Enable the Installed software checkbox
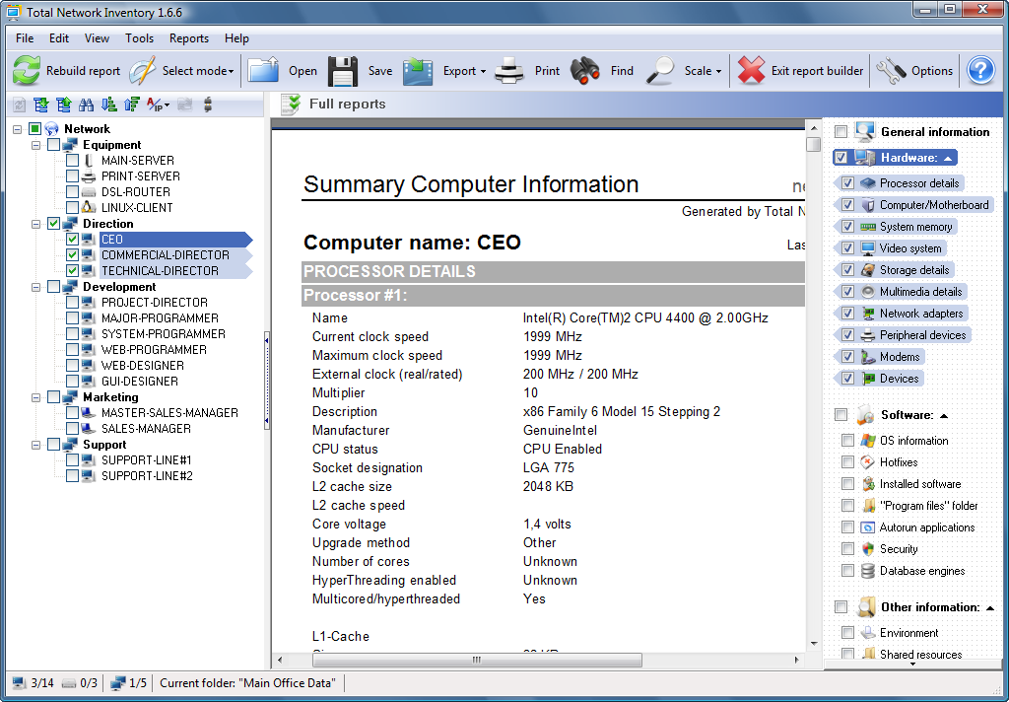The height and width of the screenshot is (702, 1009). click(847, 484)
